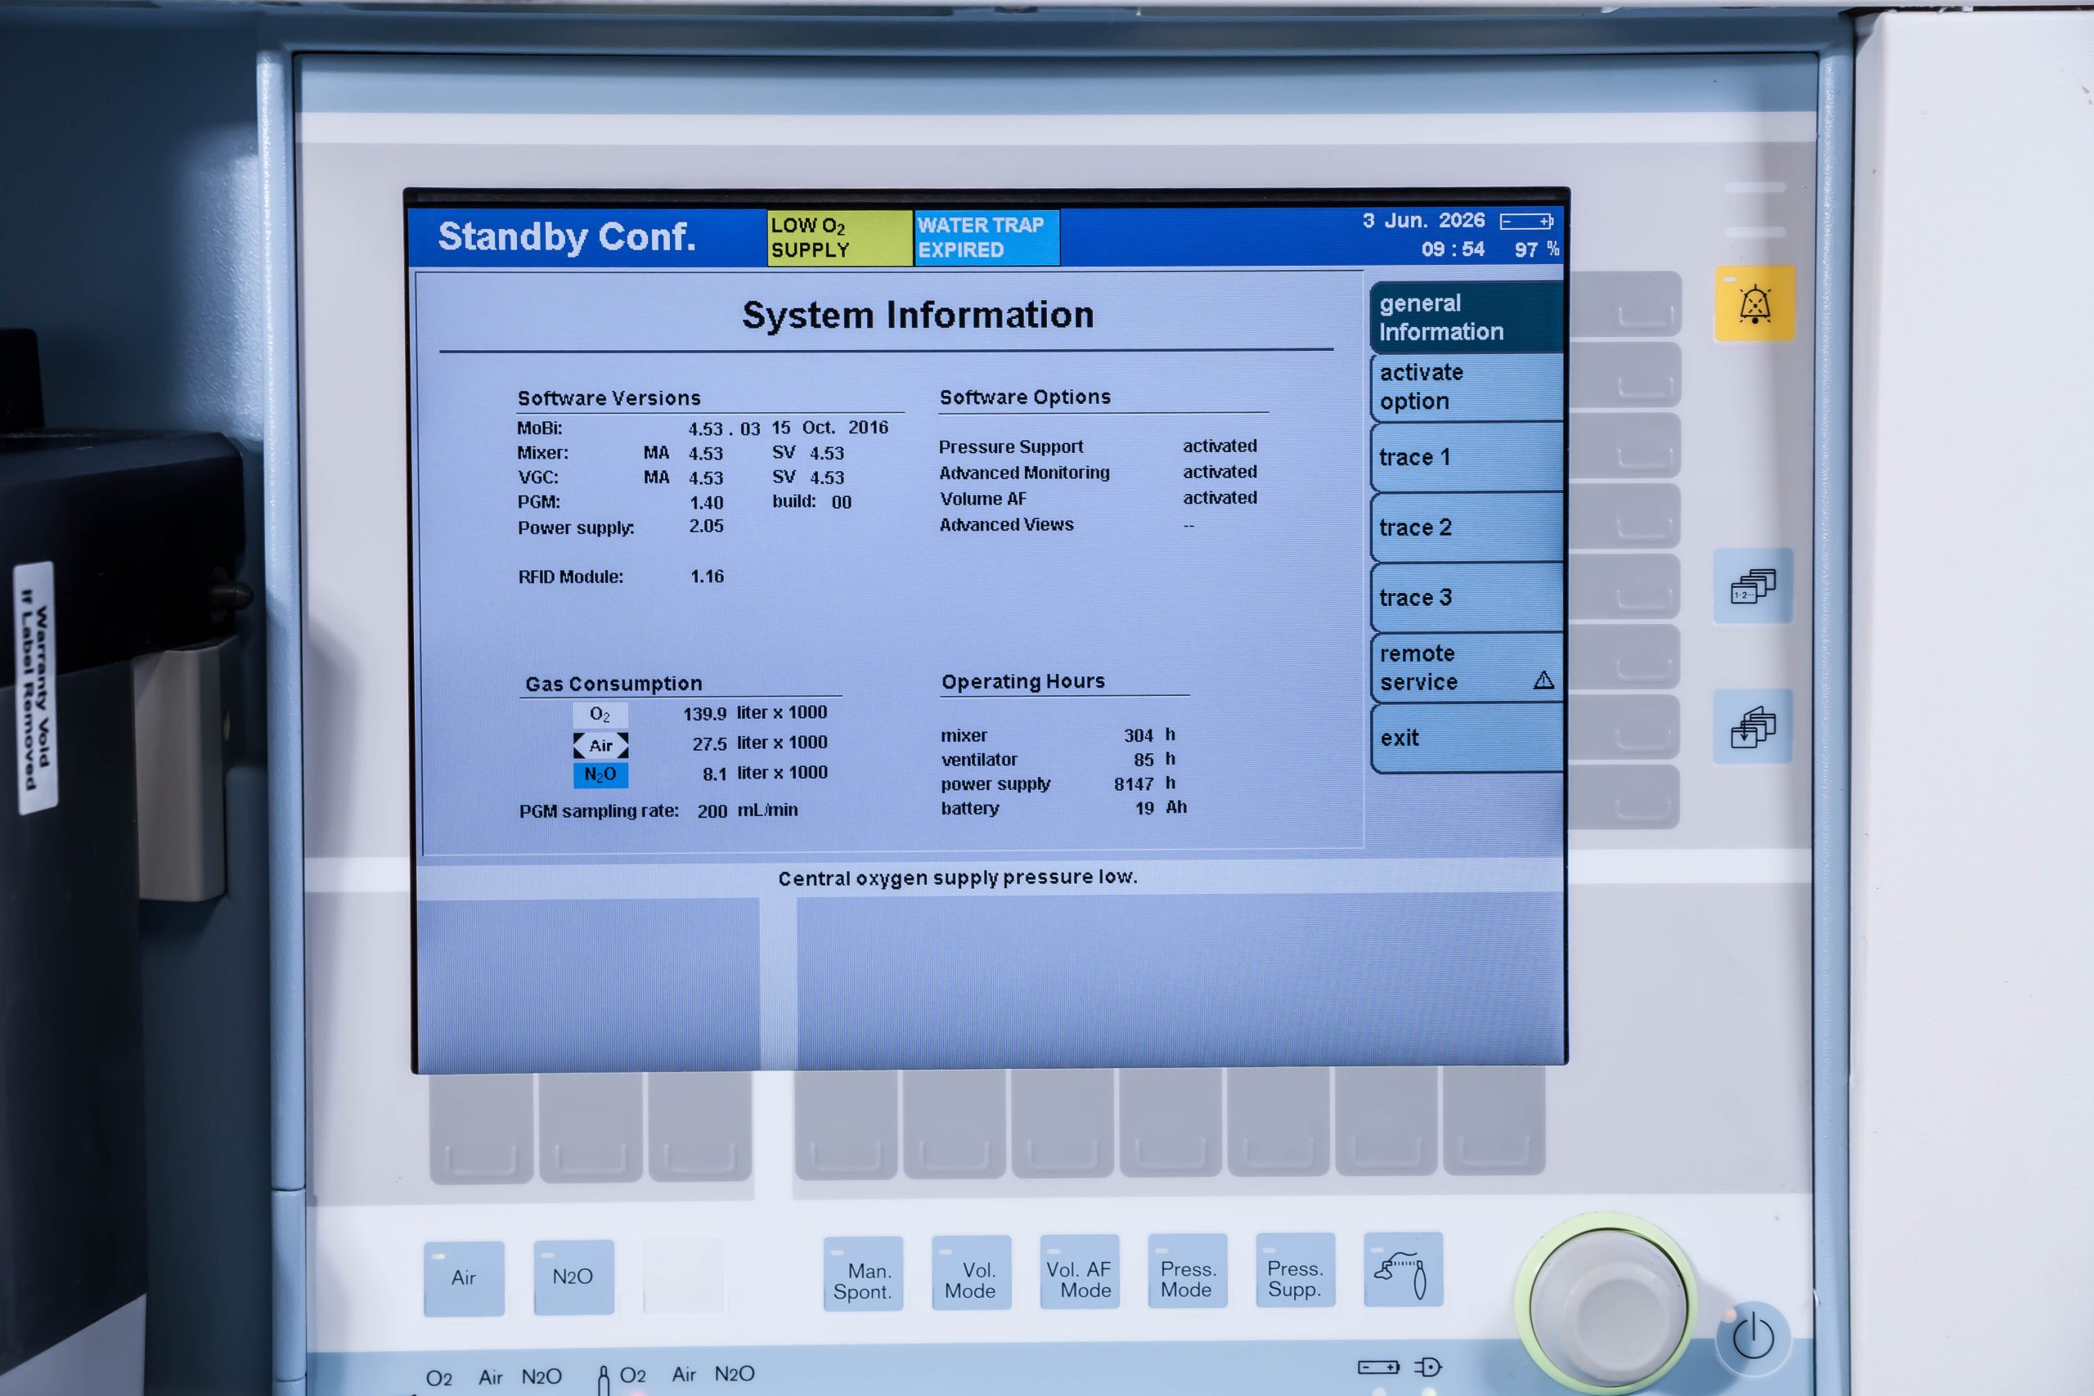
Task: Select the manual ventilation bag icon key
Action: click(1402, 1269)
